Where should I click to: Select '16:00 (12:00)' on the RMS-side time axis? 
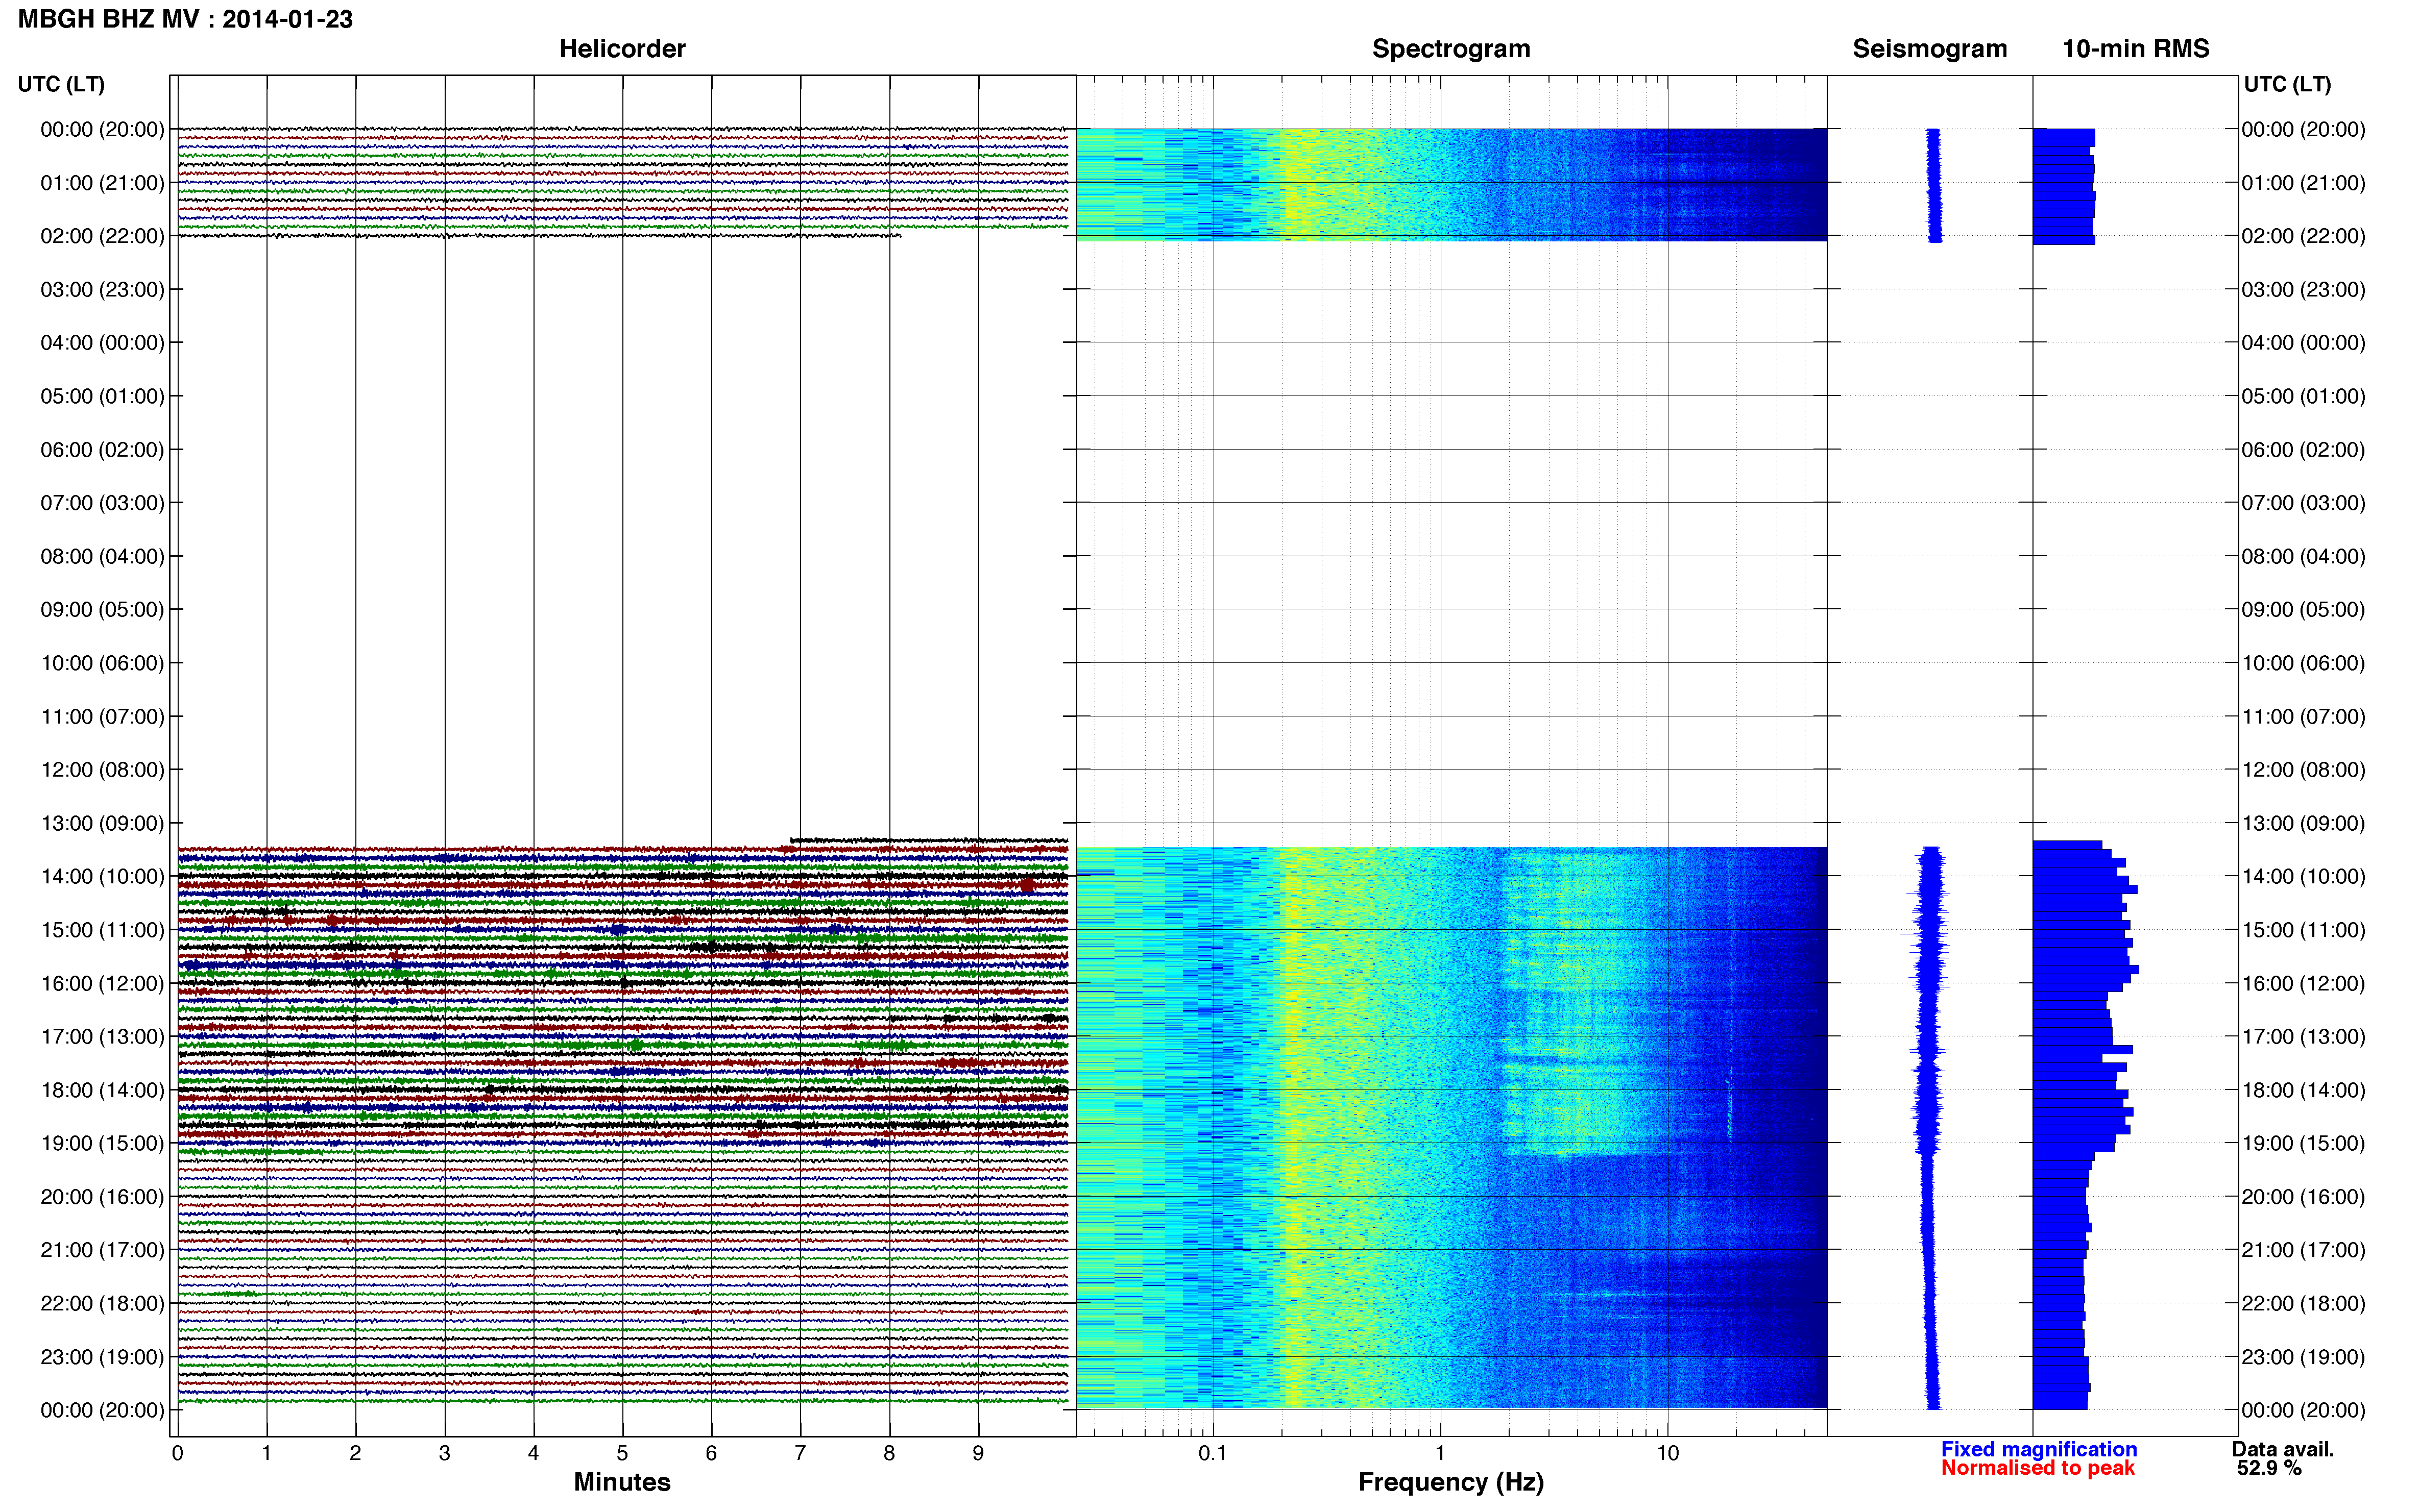click(x=2303, y=983)
